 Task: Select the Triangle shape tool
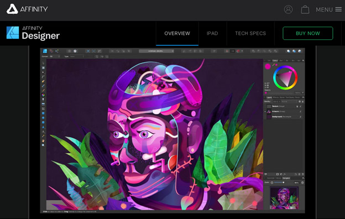pyautogui.click(x=43, y=127)
